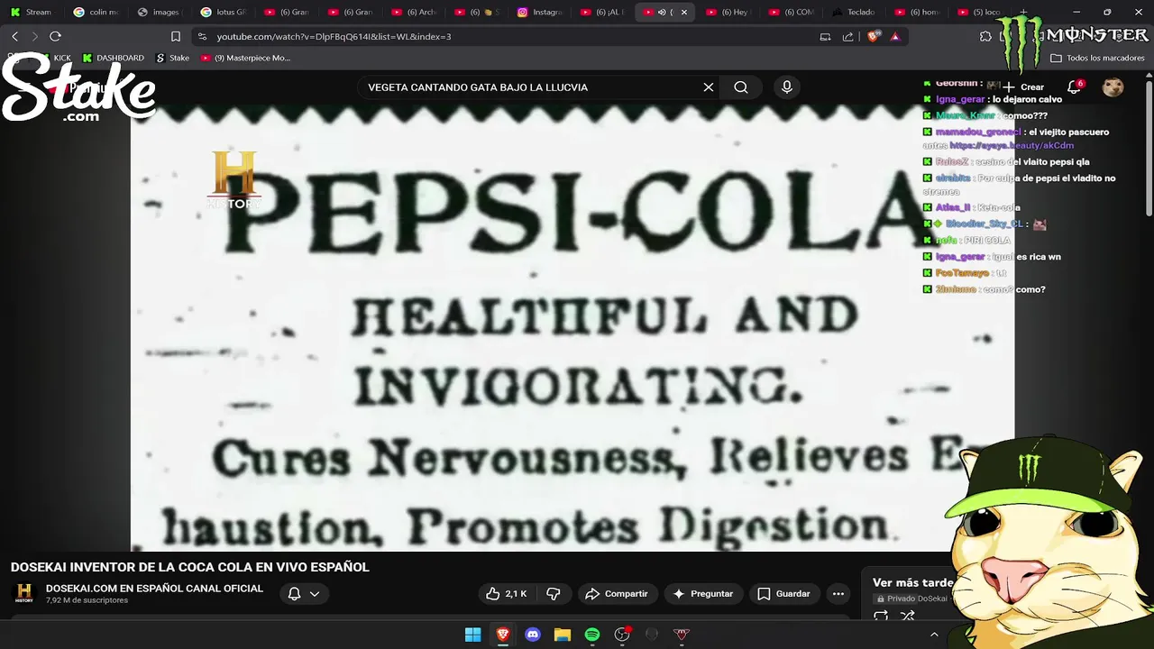Open the DOSEKAI.COM EN ESPAÑOL channel name
This screenshot has width=1154, height=649.
click(x=154, y=589)
